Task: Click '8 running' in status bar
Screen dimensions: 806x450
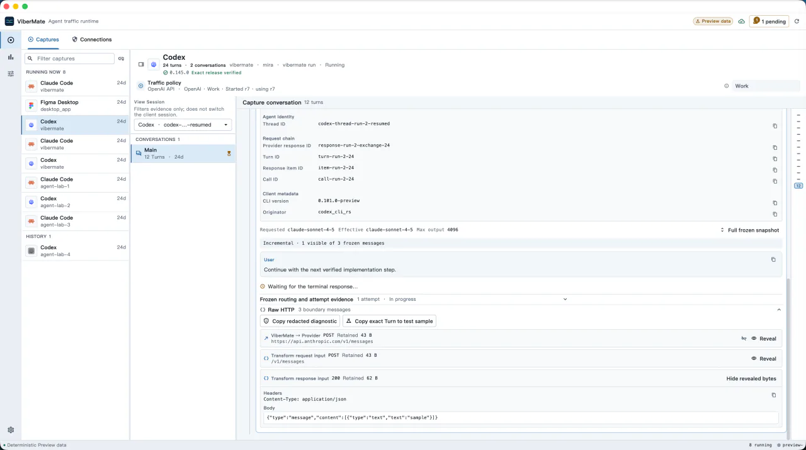Action: coord(760,445)
